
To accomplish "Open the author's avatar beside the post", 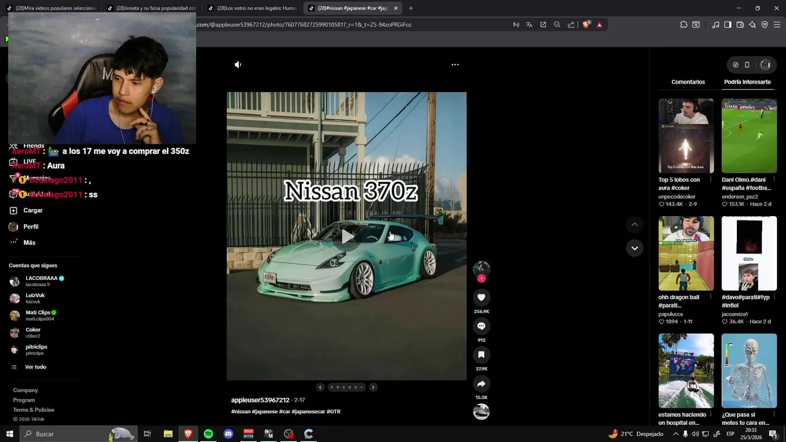I will (x=481, y=268).
